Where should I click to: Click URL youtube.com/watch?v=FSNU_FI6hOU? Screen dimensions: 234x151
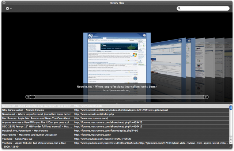pyautogui.click(x=102, y=139)
